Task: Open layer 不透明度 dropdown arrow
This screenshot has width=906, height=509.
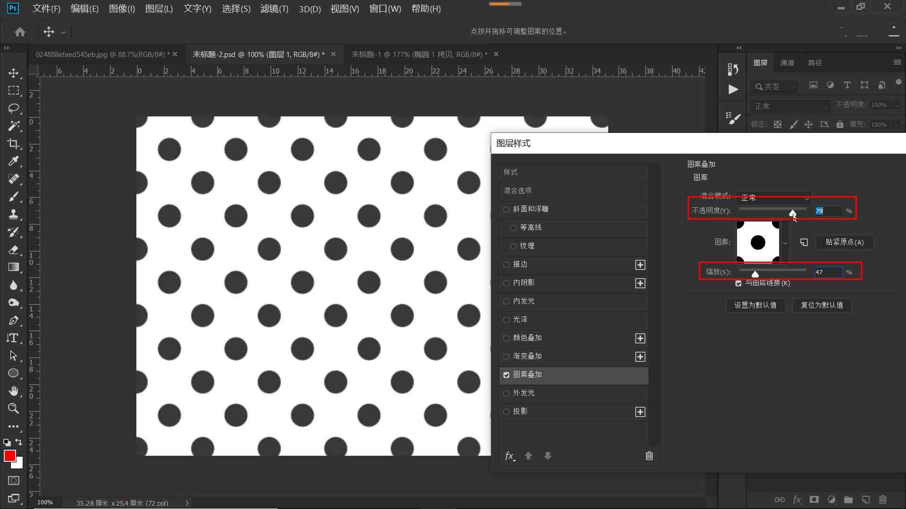Action: click(x=897, y=105)
